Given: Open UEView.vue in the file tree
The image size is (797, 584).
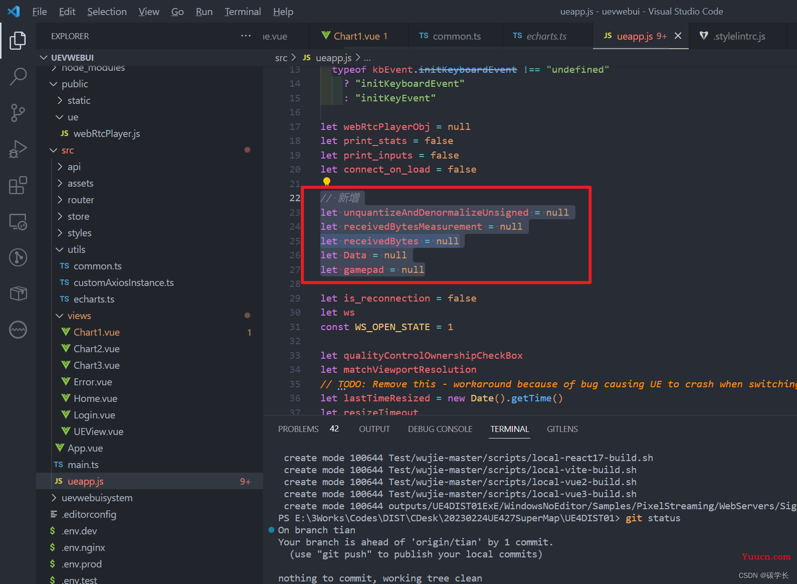Looking at the screenshot, I should 149,431.
